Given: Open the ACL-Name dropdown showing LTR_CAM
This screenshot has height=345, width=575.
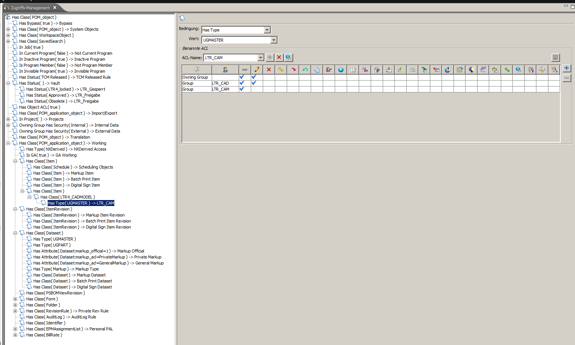Looking at the screenshot, I should 261,58.
